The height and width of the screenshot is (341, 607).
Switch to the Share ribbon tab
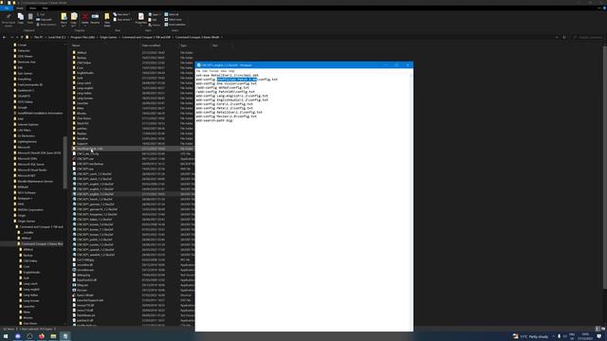[33, 9]
